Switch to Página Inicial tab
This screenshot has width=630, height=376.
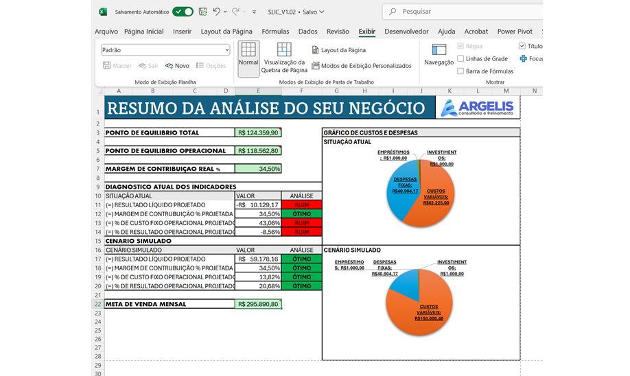pos(144,32)
